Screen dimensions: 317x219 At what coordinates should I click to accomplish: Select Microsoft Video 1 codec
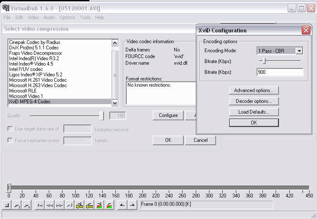(x=60, y=96)
